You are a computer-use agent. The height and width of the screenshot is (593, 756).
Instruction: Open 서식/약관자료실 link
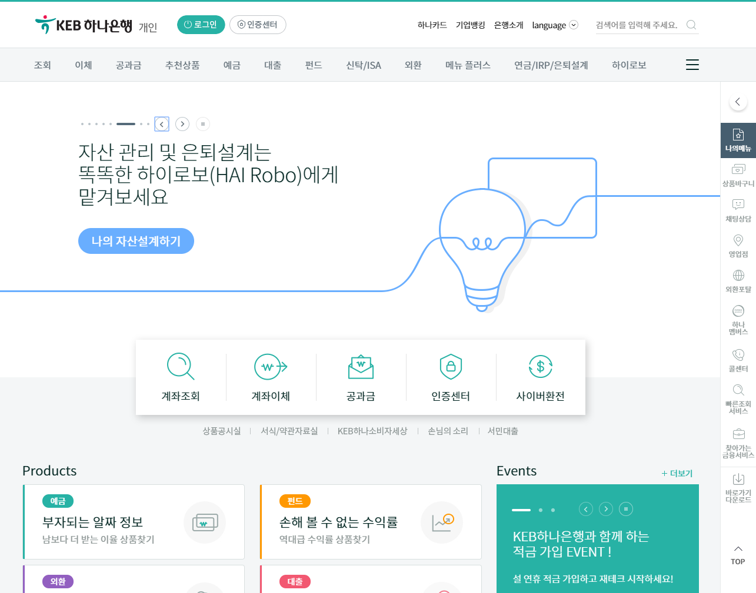click(x=289, y=431)
